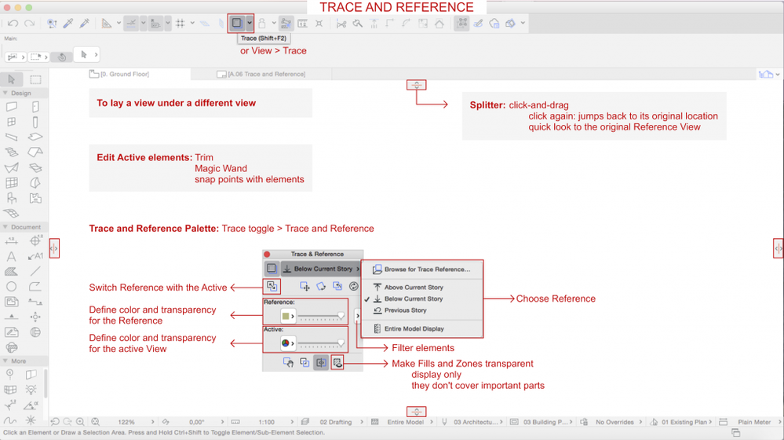Open the Trace dropdown arrow beside Trace button
Viewport: 784px width, 440px height.
pos(249,23)
